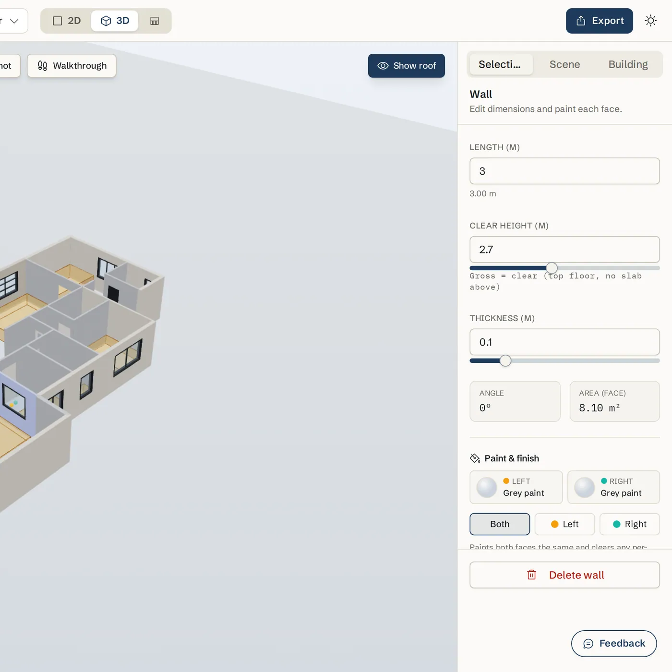Click the Area (face) value 8.10 m²
Image resolution: width=672 pixels, height=672 pixels.
coord(599,408)
